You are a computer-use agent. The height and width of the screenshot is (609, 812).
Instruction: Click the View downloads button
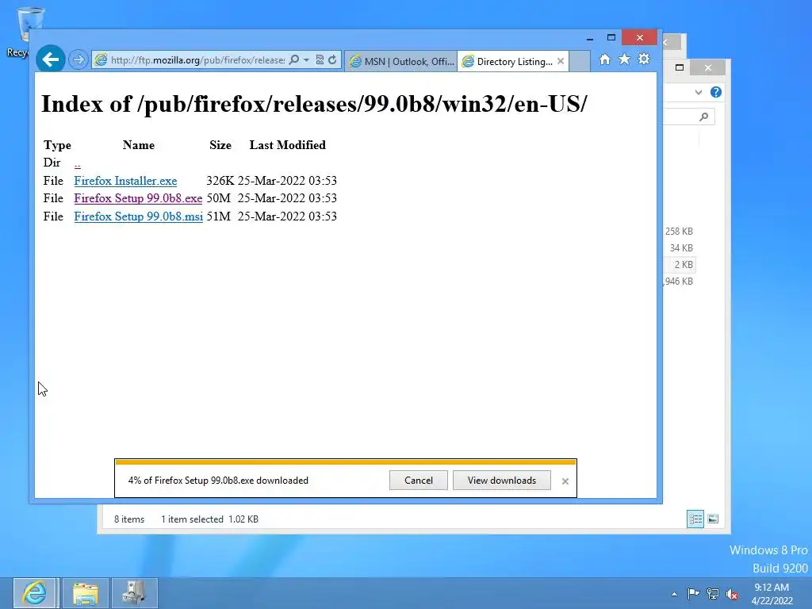click(502, 480)
